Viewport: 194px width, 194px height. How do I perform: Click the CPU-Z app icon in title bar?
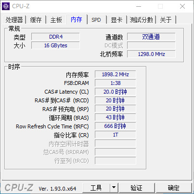point(6,6)
